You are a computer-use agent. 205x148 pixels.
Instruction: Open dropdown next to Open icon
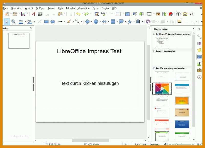[19, 14]
